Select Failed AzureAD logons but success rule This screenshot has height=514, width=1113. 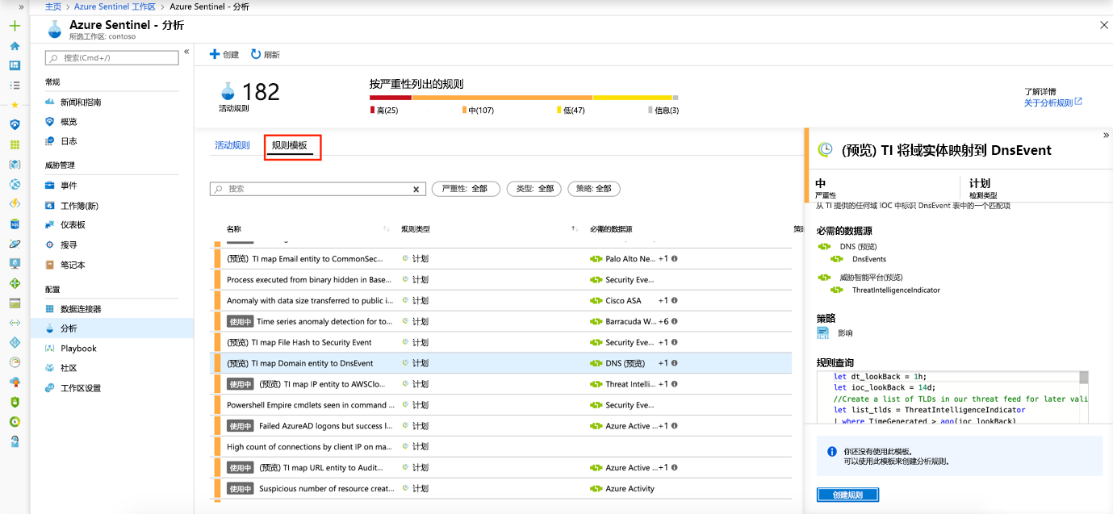[x=501, y=426]
